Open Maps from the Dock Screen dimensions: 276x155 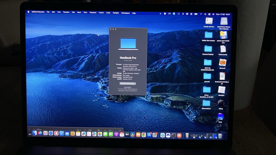(94, 134)
